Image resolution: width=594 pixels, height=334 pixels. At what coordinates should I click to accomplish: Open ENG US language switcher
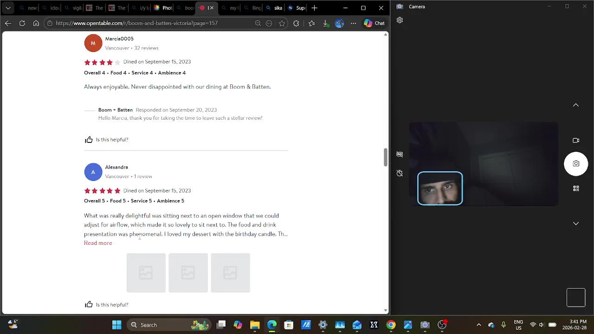point(518,325)
